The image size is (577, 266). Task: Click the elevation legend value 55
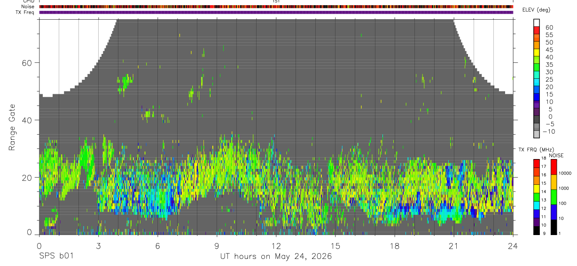click(x=549, y=35)
